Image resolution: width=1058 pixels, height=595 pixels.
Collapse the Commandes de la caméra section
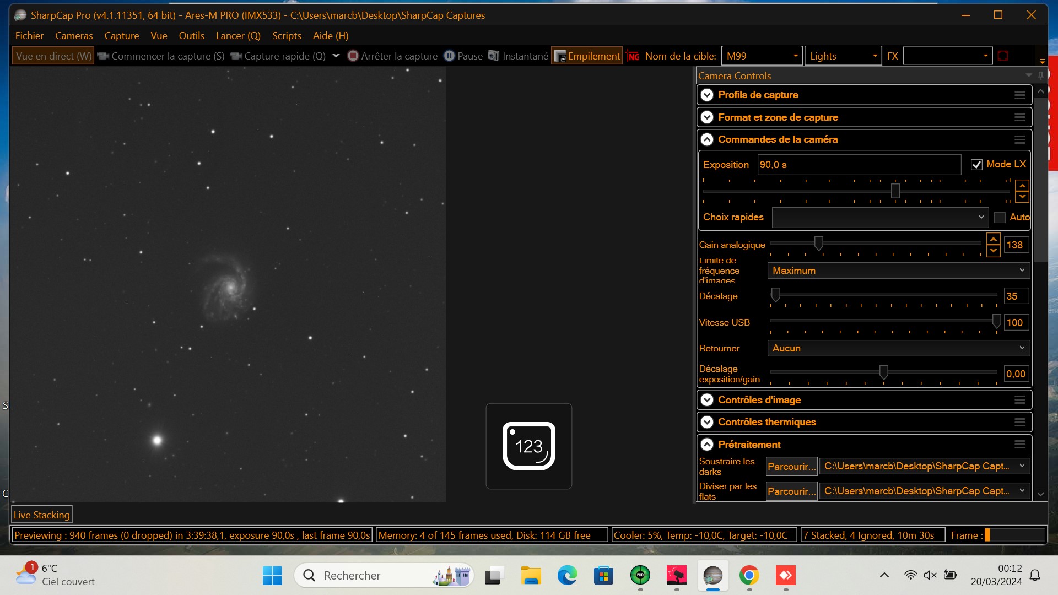(x=707, y=140)
